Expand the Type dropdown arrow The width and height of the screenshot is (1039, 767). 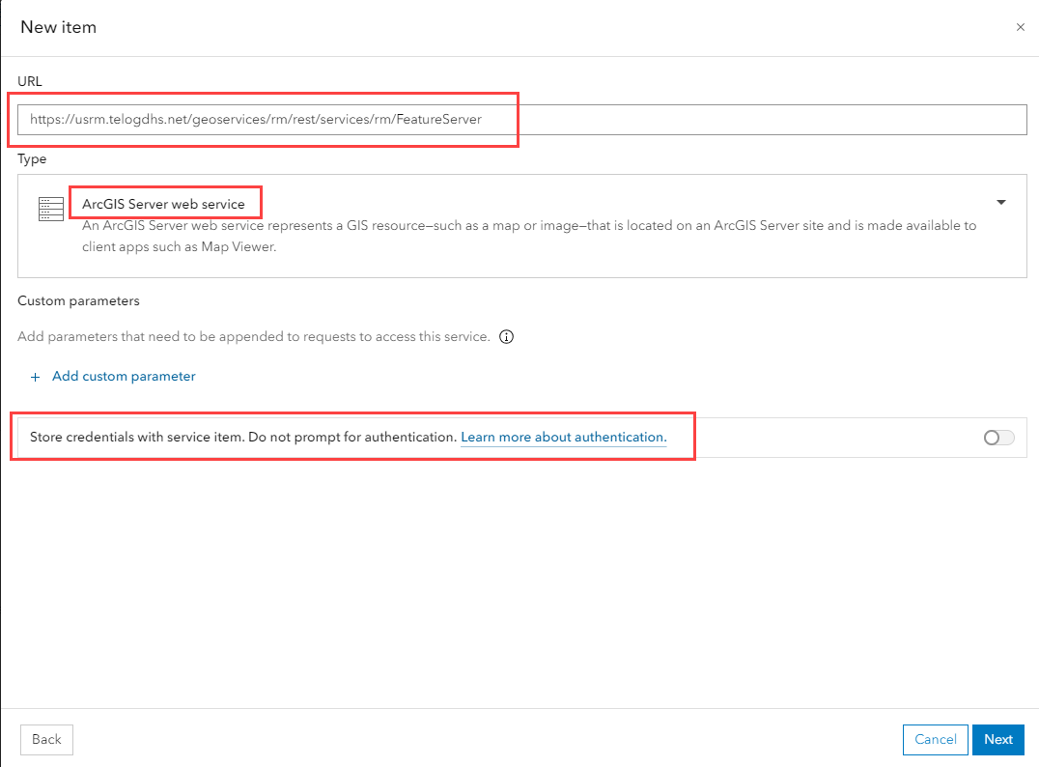1001,203
